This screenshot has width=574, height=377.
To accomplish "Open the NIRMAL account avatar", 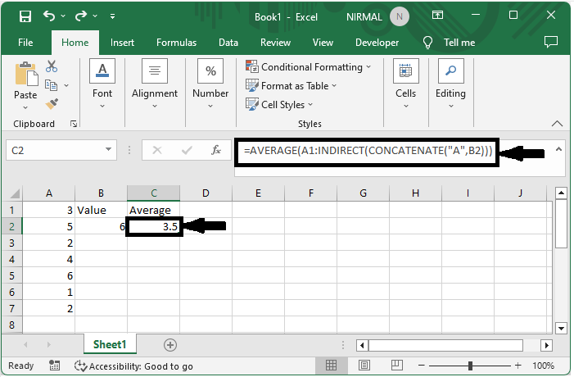I will coord(400,16).
